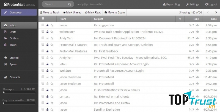Click open lock icon on 11:42 am Jason Stockman row
Viewport: 220px width, 112px height.
(47, 77)
